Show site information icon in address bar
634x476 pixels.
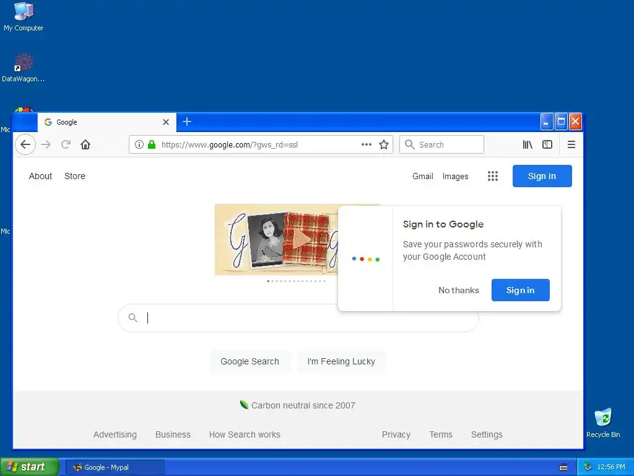point(139,144)
